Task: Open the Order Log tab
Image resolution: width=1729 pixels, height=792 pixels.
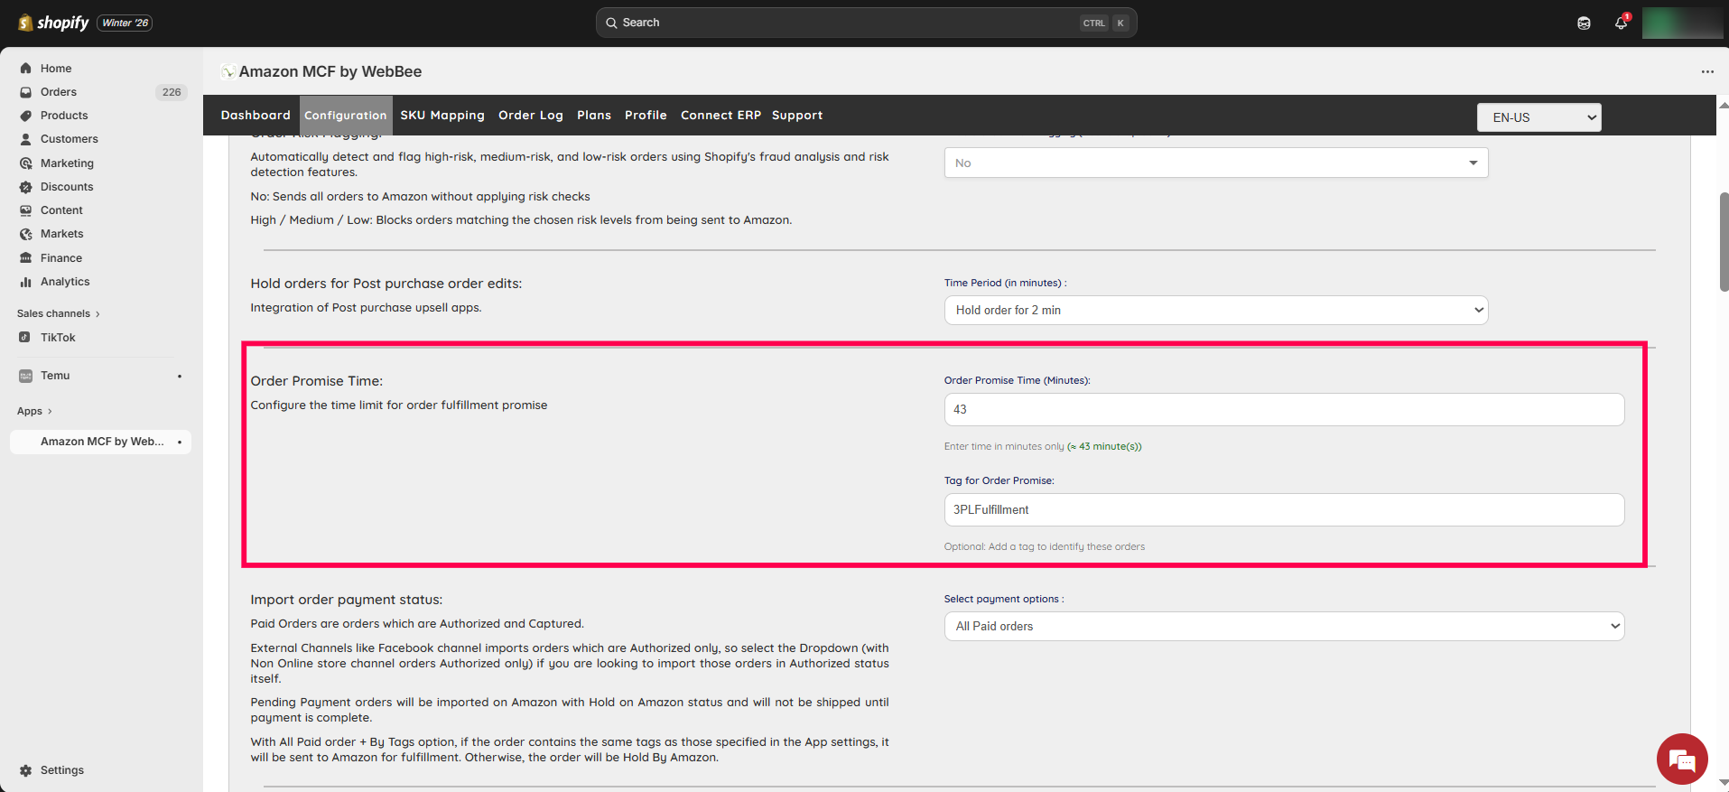Action: tap(530, 116)
